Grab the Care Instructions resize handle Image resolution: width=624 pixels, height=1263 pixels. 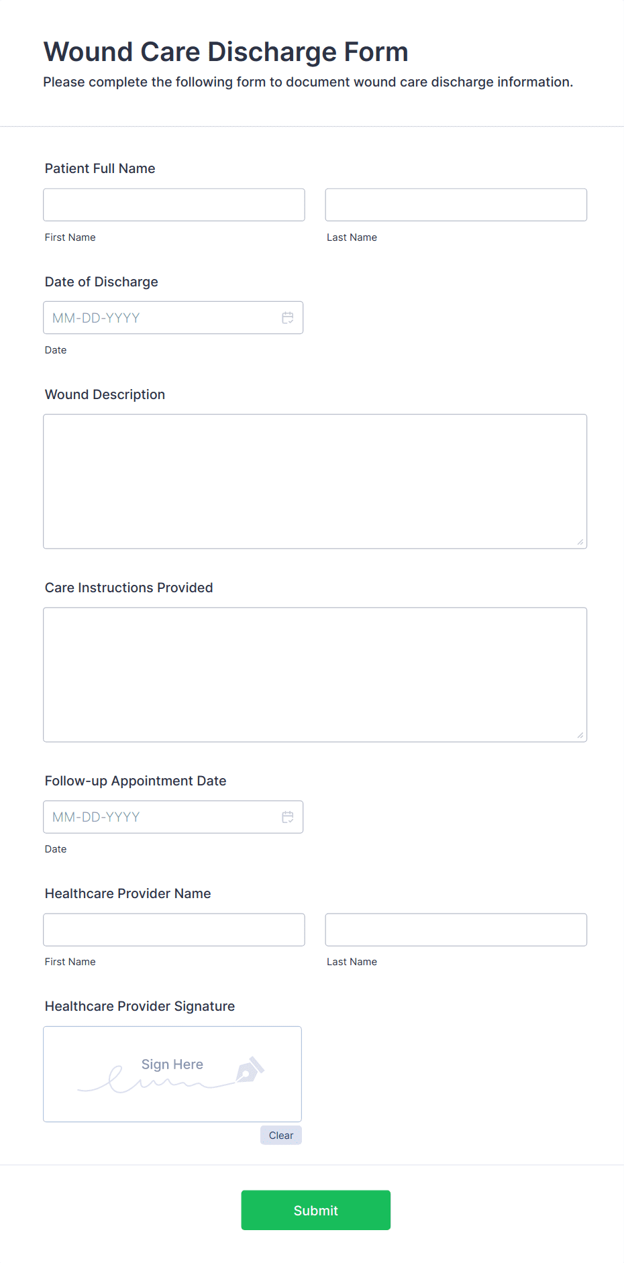[580, 735]
